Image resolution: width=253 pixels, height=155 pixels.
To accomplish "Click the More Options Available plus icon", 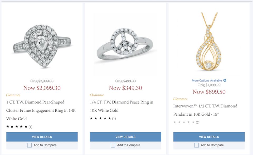I will [225, 81].
